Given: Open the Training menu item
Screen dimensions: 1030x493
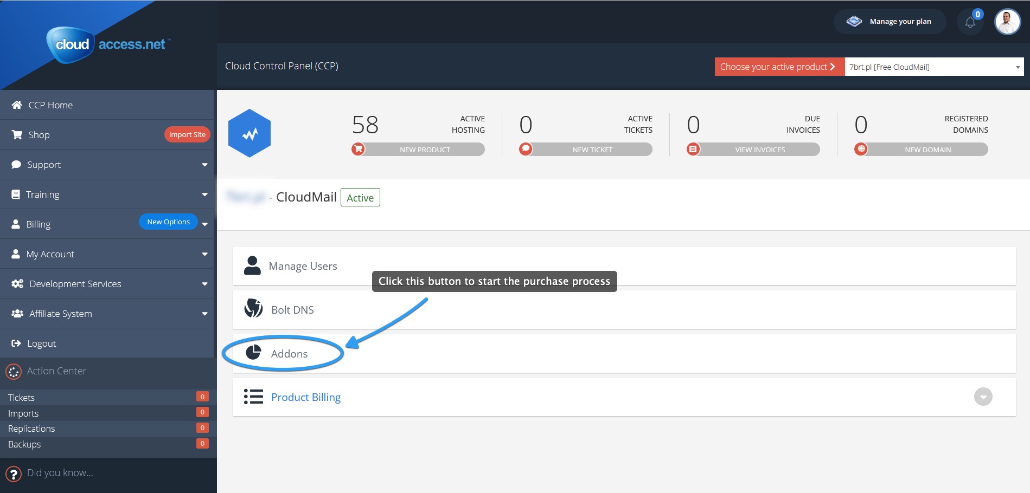Looking at the screenshot, I should pos(107,194).
